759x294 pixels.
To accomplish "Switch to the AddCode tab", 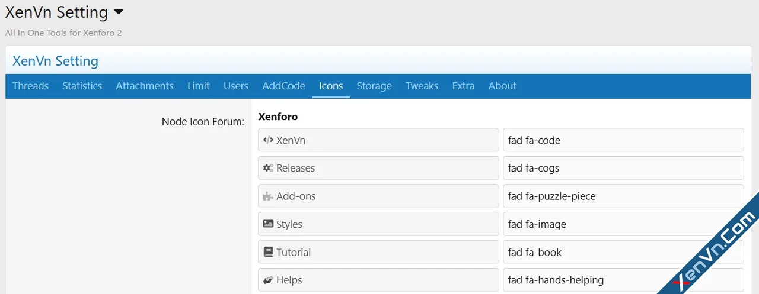I will coord(283,86).
